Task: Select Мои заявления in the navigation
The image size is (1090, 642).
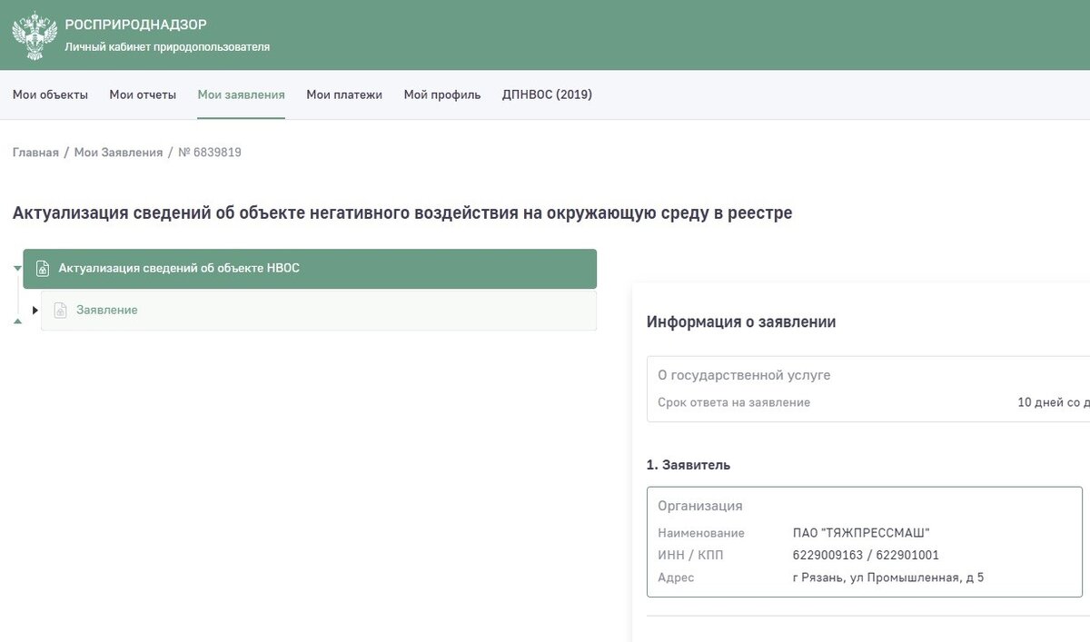Action: click(241, 94)
